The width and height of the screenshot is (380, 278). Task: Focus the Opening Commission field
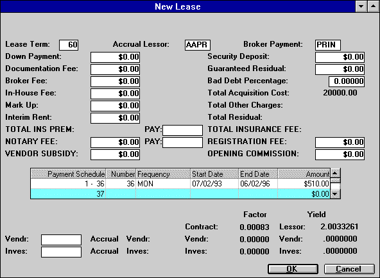(340, 154)
